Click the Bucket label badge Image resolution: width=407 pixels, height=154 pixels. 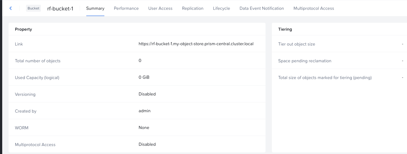[34, 8]
